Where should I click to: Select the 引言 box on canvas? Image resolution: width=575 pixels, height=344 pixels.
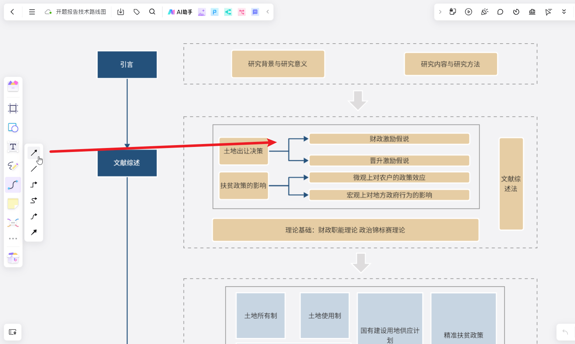127,65
